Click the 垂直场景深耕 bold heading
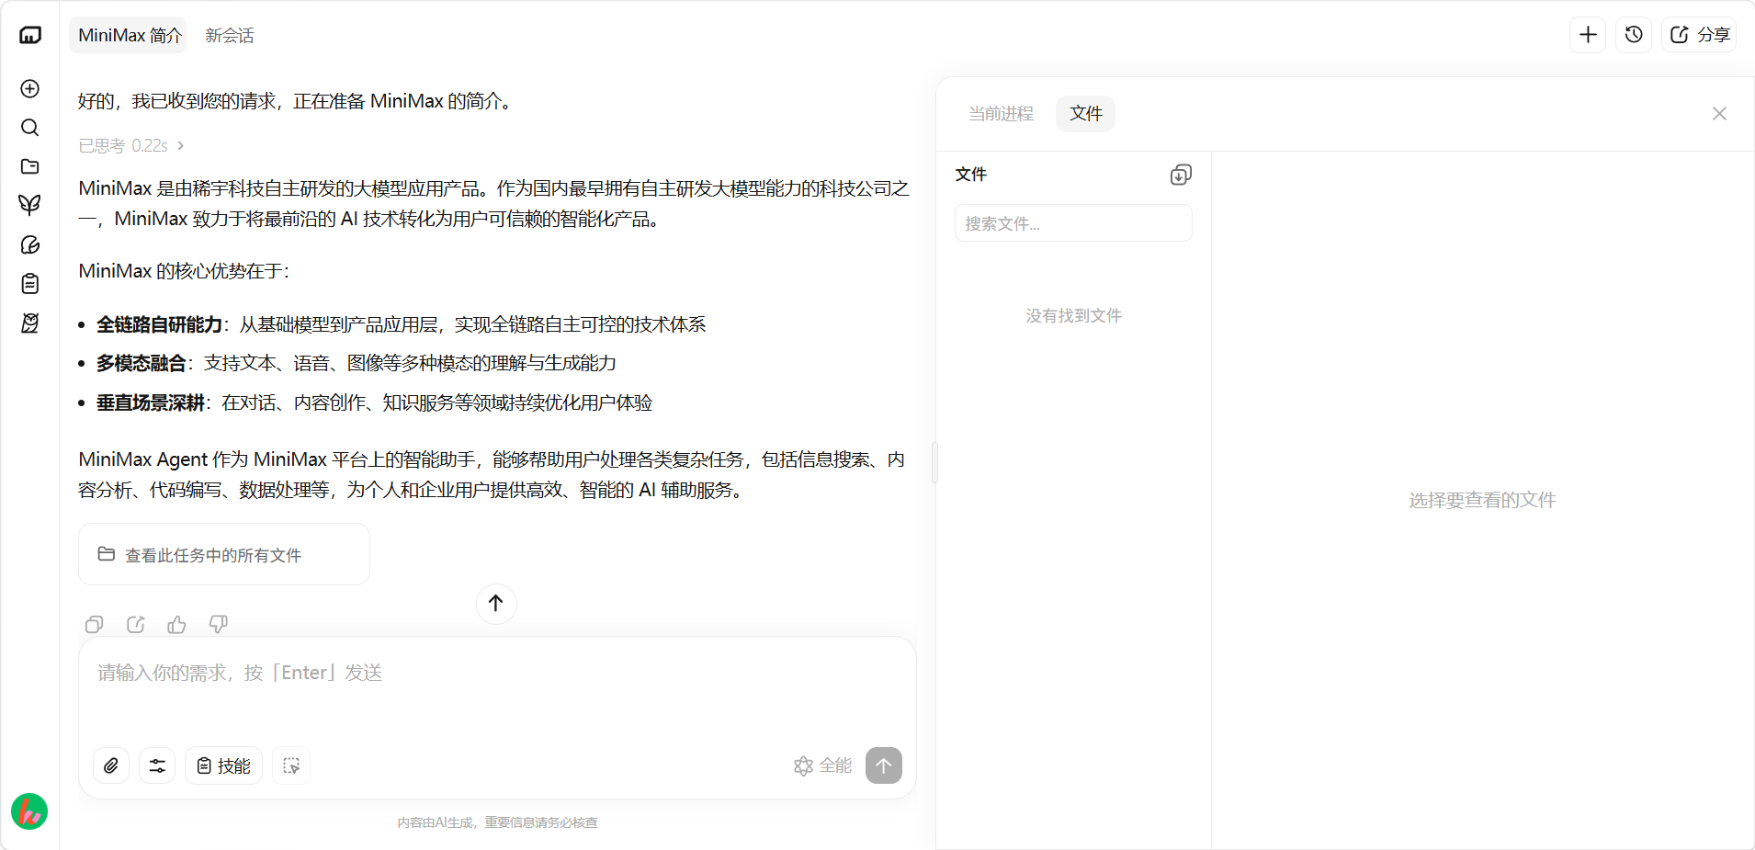The image size is (1755, 850). pyautogui.click(x=151, y=402)
